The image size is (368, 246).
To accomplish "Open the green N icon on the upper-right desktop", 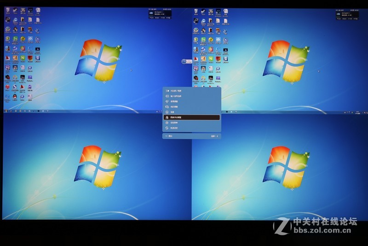I will [211, 59].
